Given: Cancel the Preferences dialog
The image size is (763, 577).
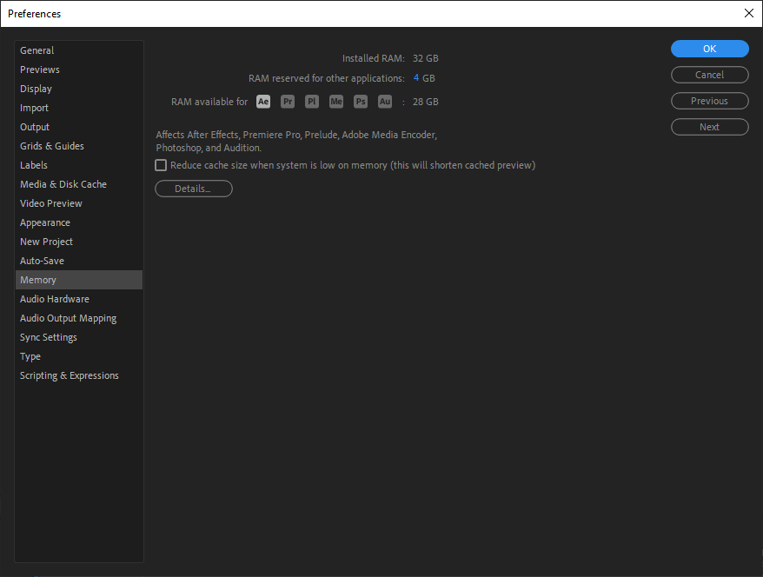Looking at the screenshot, I should 709,74.
